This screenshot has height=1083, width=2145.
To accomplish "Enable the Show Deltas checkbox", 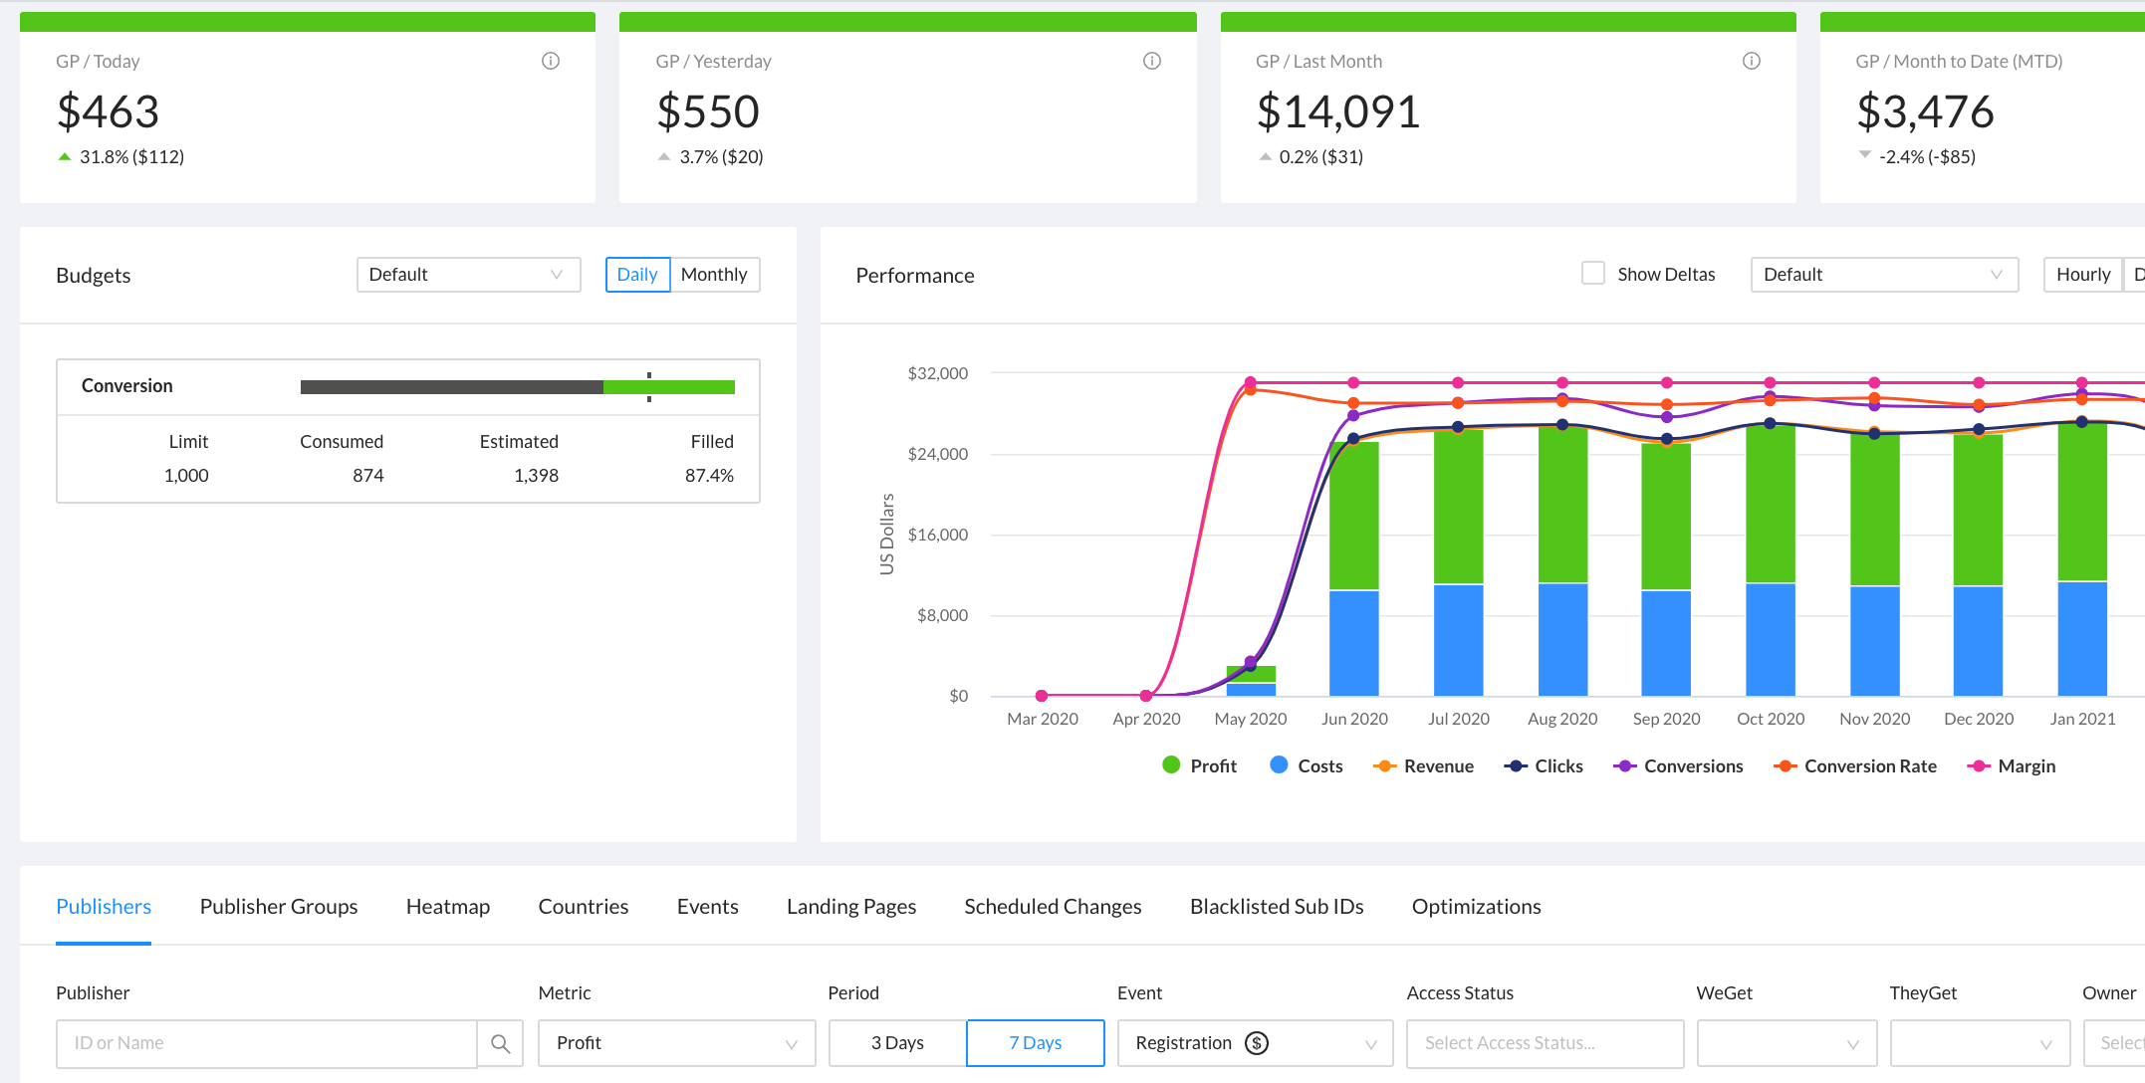I will click(1593, 274).
